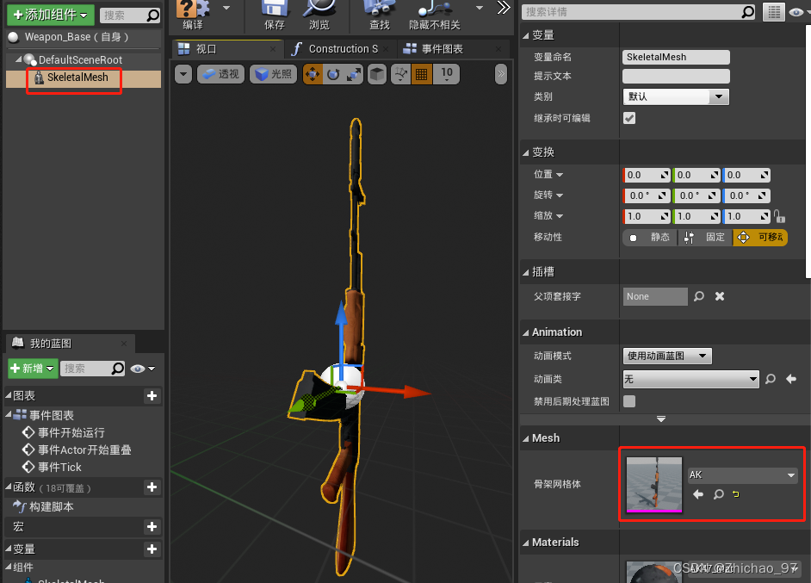This screenshot has height=583, width=811.
Task: Switch to Event Graph (事件图表) tab
Action: tap(452, 49)
